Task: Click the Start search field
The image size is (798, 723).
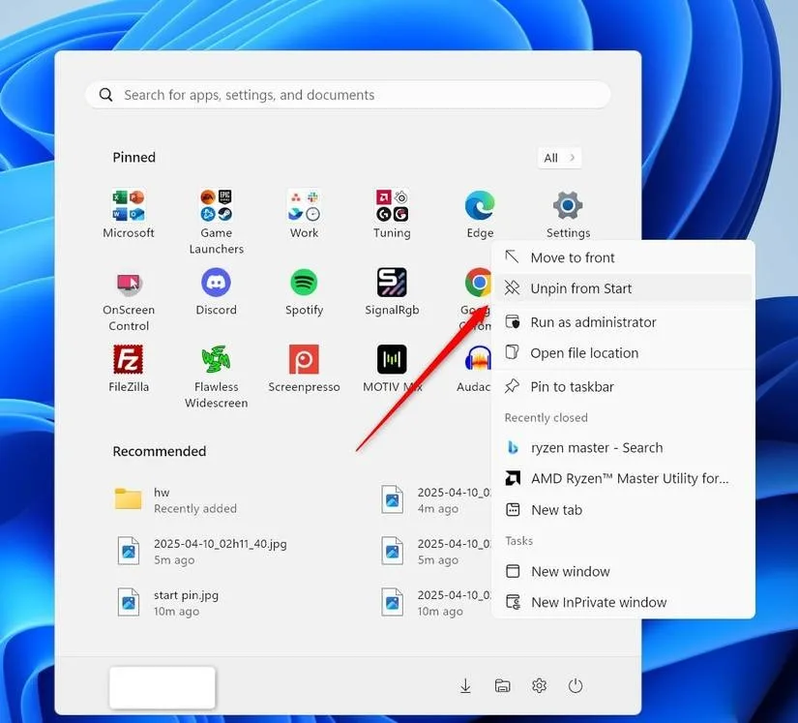Action: [x=348, y=95]
